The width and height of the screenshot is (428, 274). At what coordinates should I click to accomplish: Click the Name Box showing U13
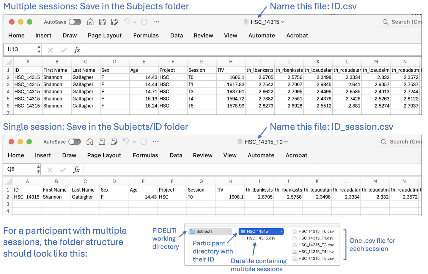click(x=20, y=50)
